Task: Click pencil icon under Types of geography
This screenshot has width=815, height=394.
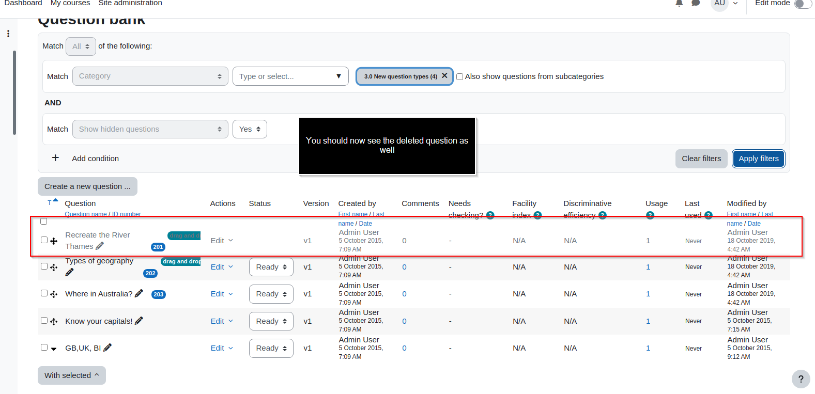Action: point(70,272)
